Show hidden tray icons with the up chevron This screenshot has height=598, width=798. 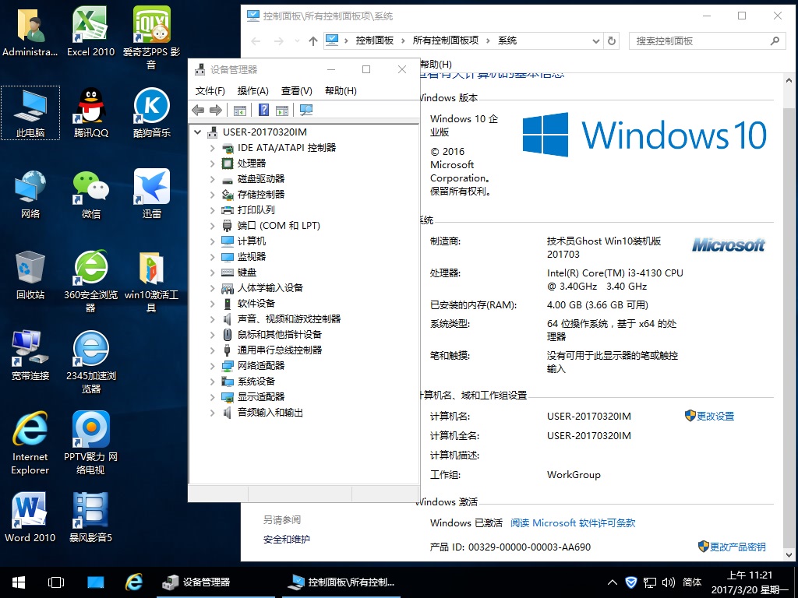coord(613,582)
